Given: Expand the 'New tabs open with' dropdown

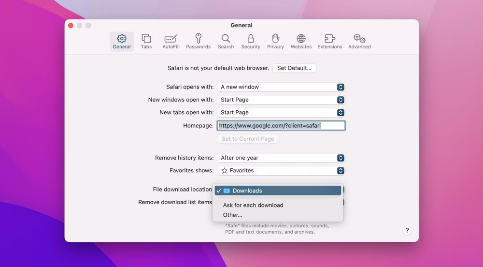Looking at the screenshot, I should [281, 112].
